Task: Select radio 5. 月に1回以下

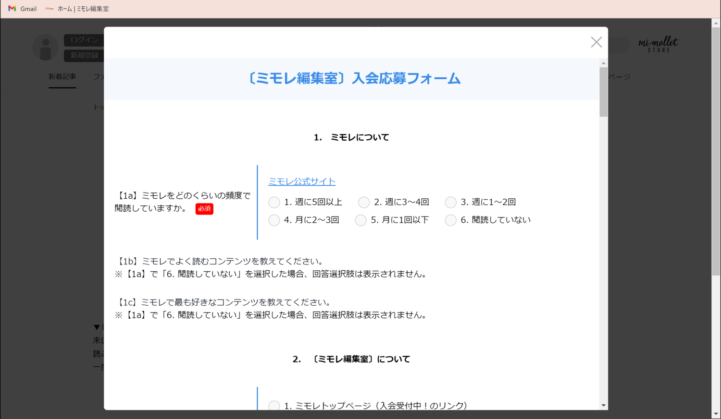Action: tap(360, 220)
